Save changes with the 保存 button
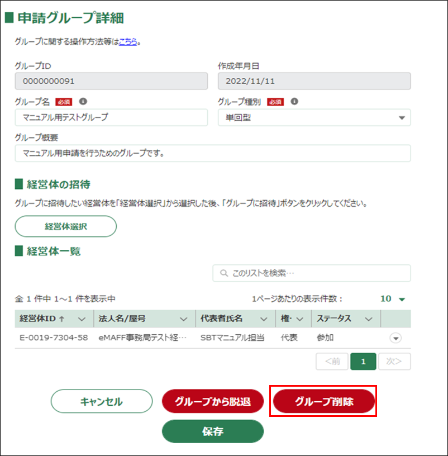The image size is (448, 456). [x=212, y=431]
